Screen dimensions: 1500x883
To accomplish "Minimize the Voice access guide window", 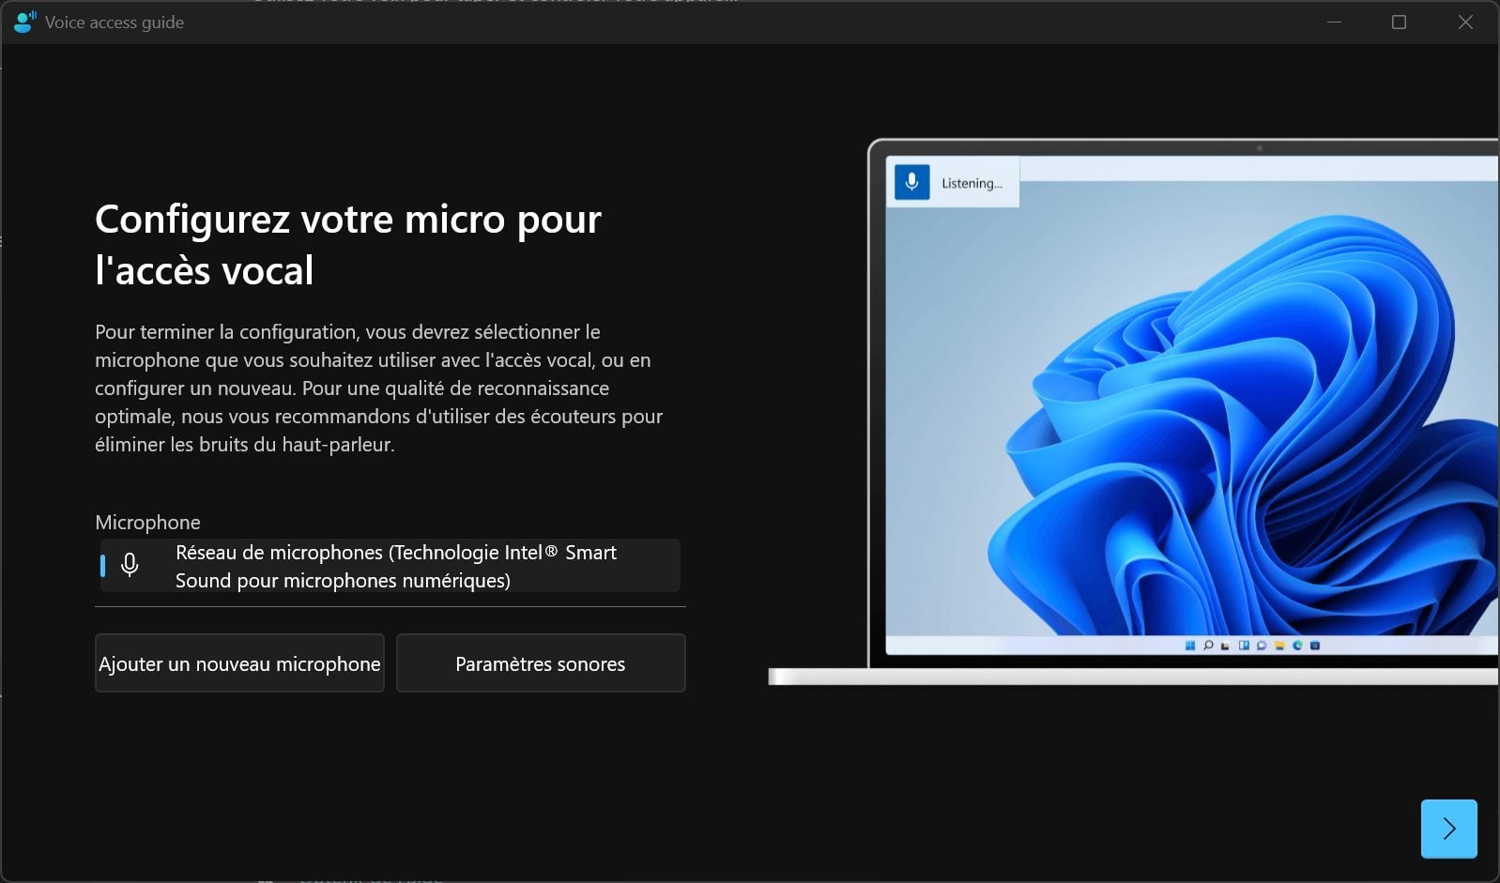I will tap(1334, 22).
